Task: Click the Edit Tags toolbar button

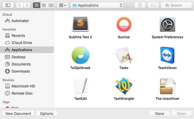Action: tap(153, 5)
